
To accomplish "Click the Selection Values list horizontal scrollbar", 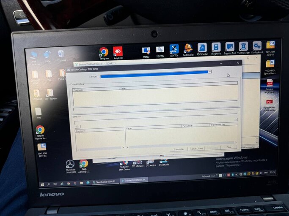I will [182, 145].
